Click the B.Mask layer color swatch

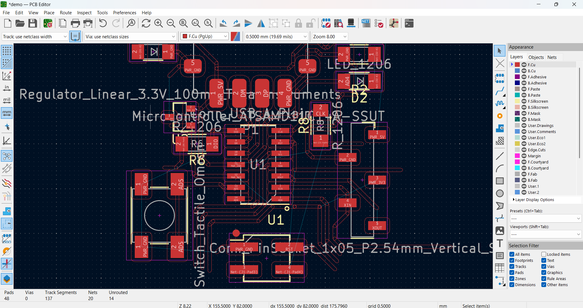[517, 119]
